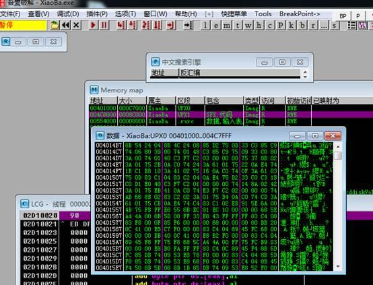Click the debugging options list icon
The width and height of the screenshot is (373, 285).
click(x=352, y=25)
